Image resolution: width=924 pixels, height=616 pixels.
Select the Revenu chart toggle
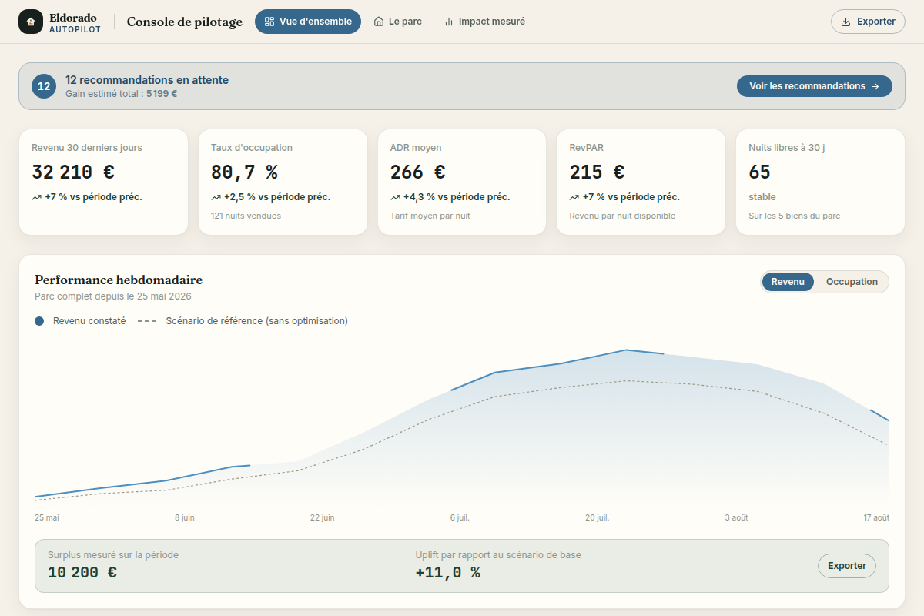(x=788, y=282)
